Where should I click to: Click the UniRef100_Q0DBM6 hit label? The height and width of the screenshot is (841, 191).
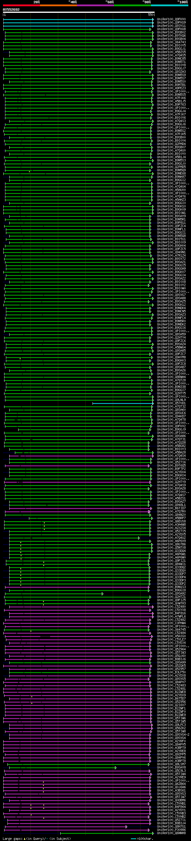pos(171,800)
